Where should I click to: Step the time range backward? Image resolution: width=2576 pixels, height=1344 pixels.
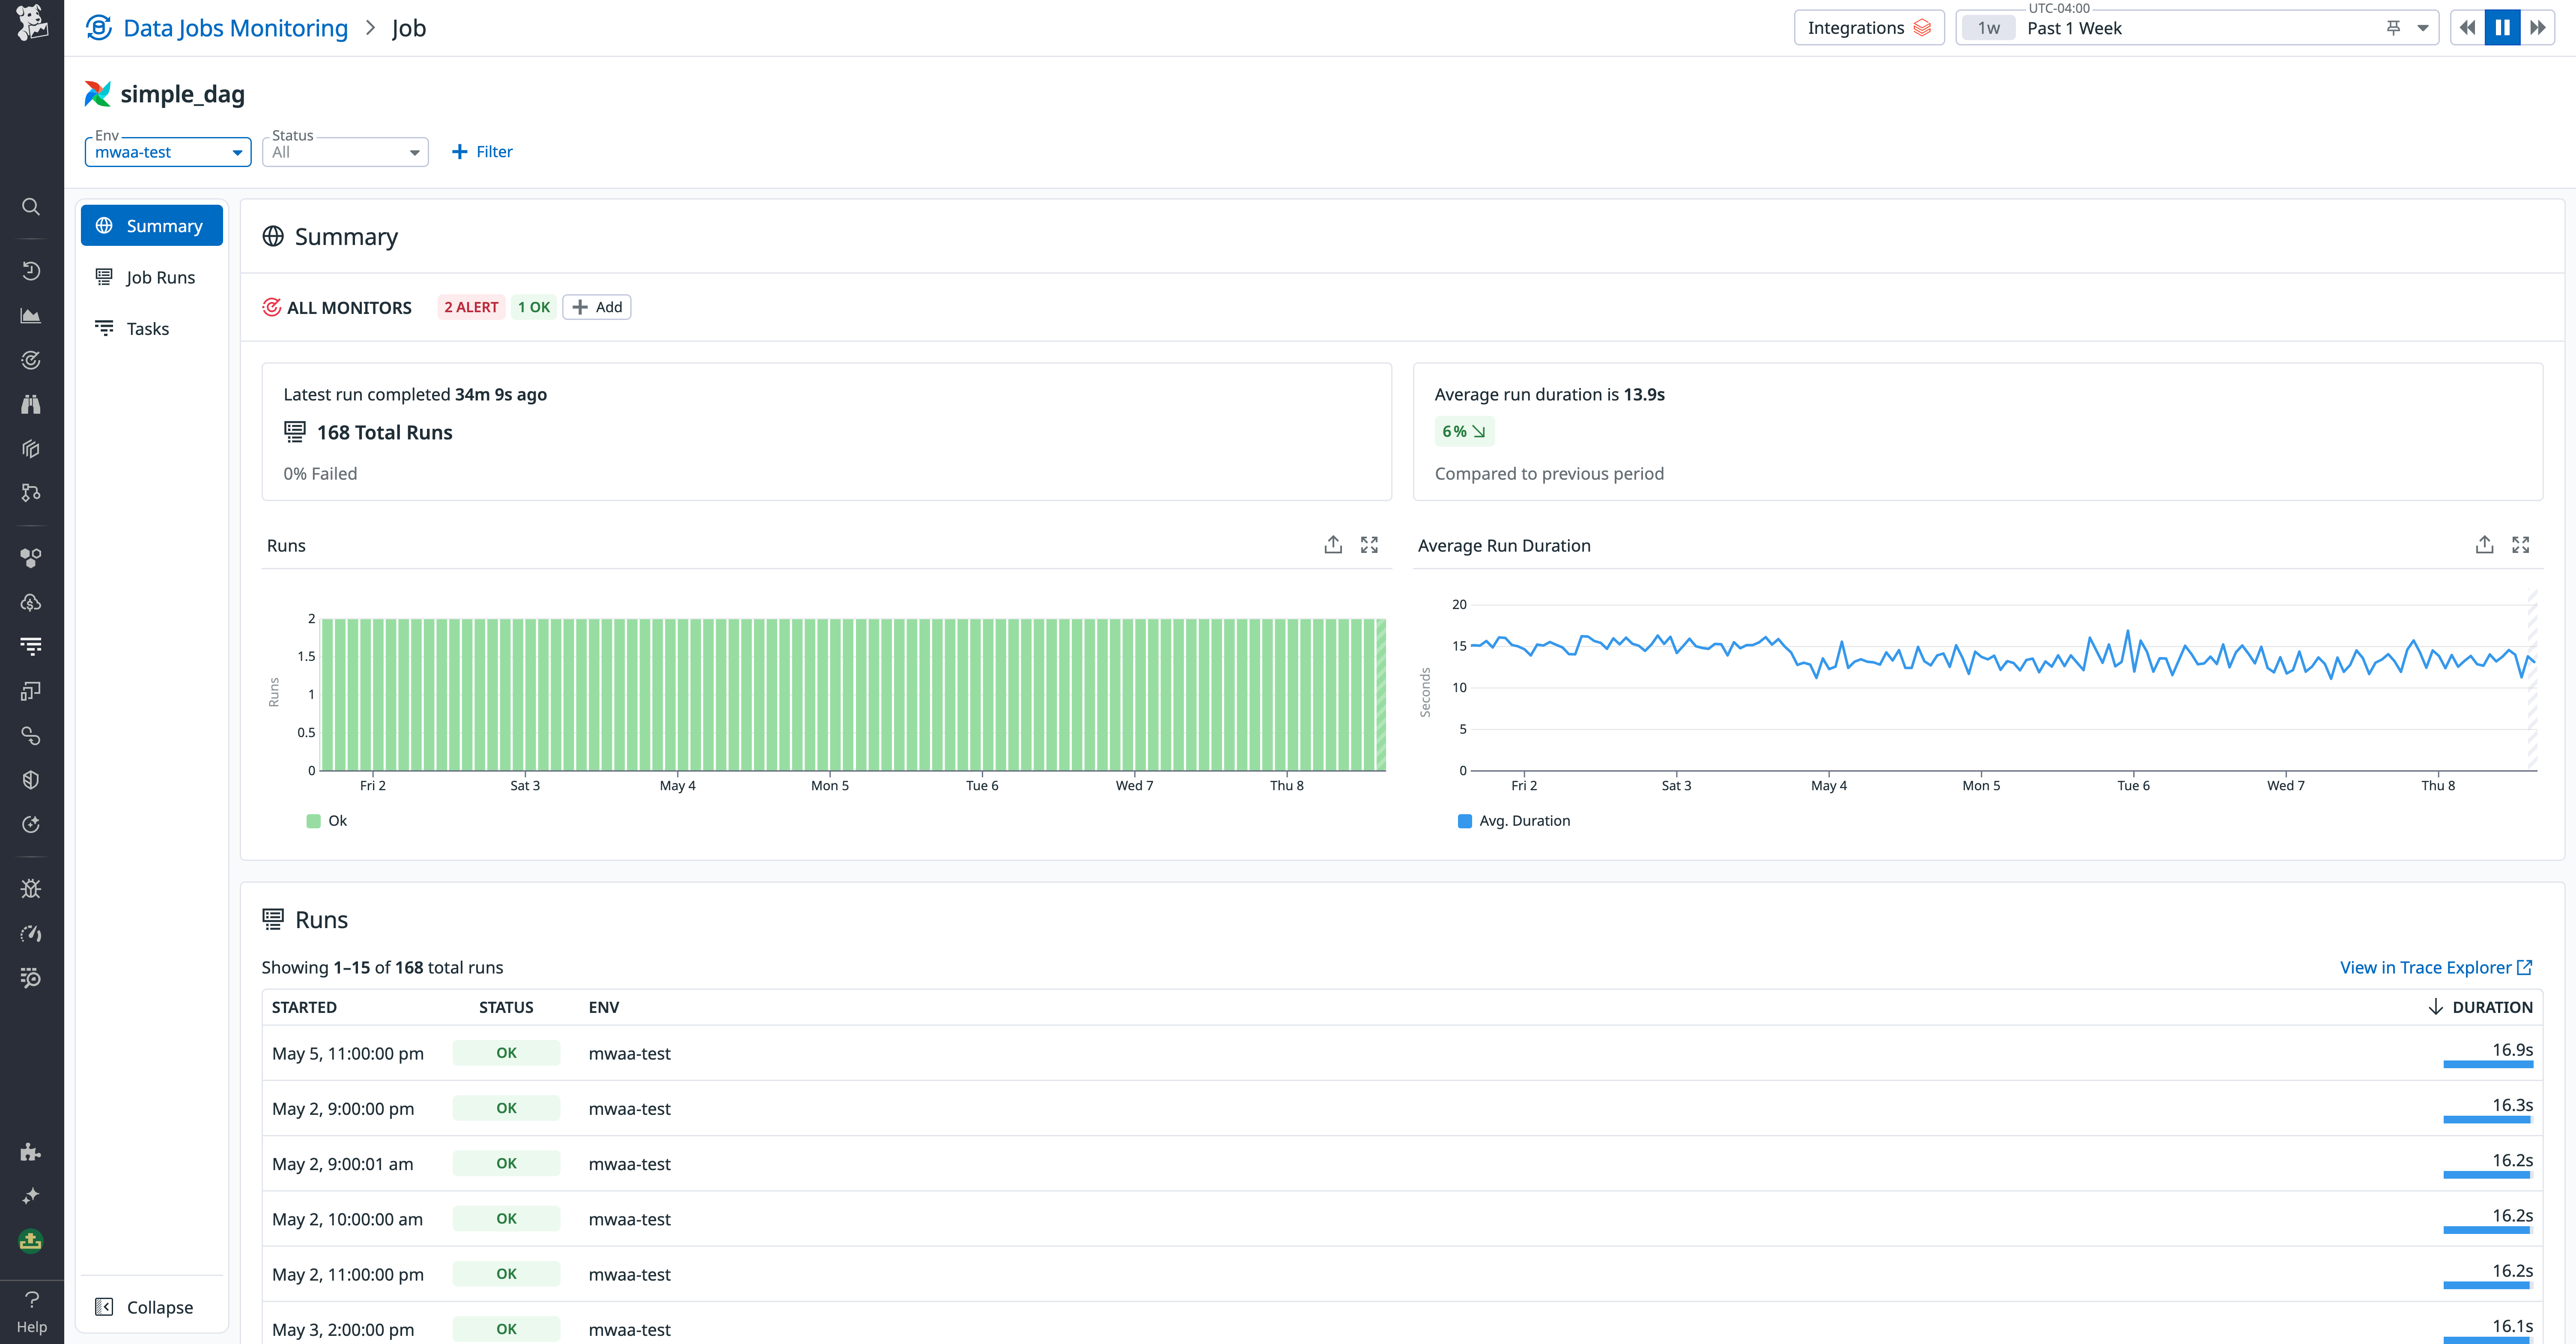(2467, 28)
